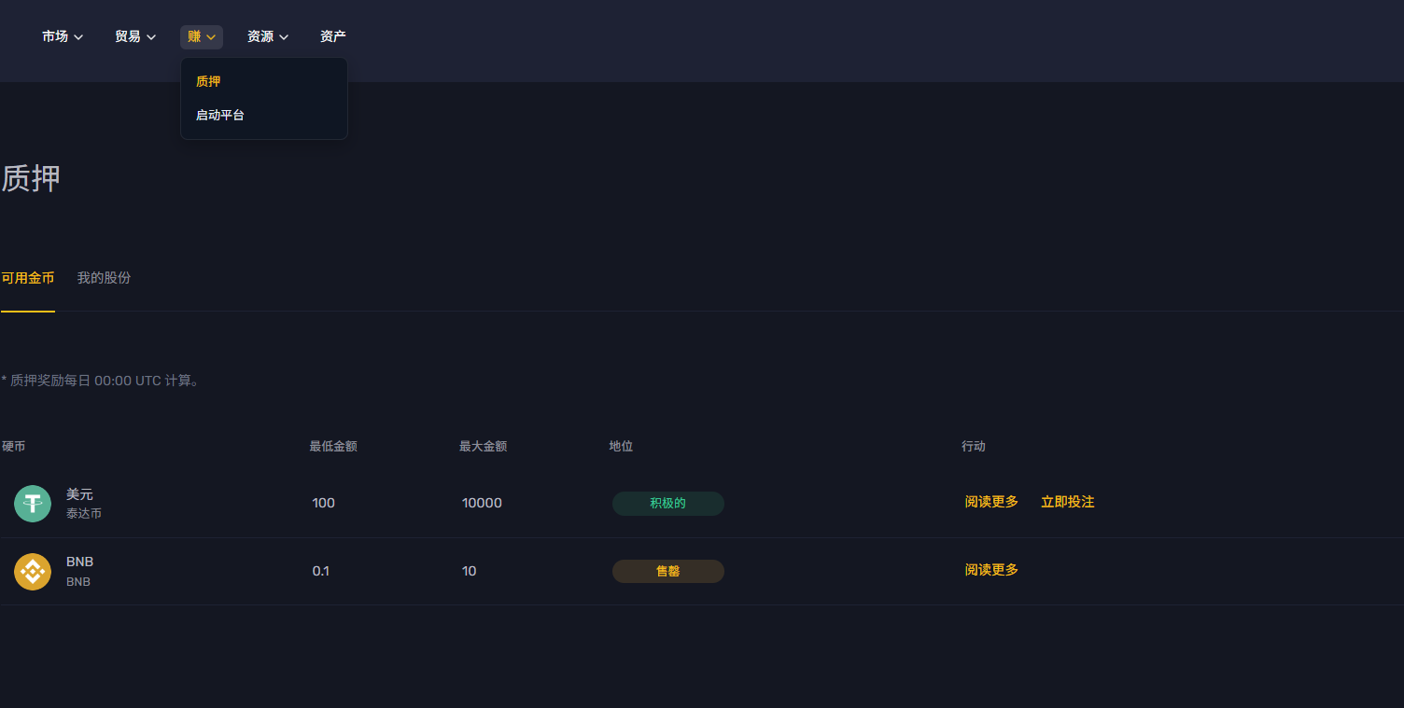Screen dimensions: 1404x708
Task: Click the 资产 menu item
Action: tap(332, 36)
